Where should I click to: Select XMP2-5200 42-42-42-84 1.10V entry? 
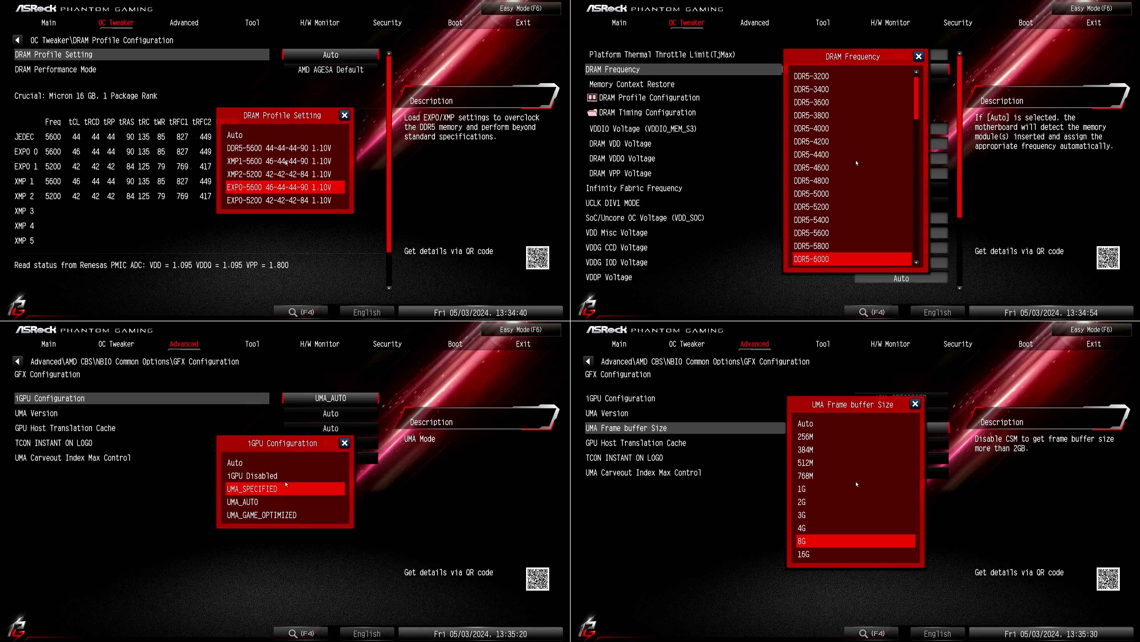coord(279,174)
